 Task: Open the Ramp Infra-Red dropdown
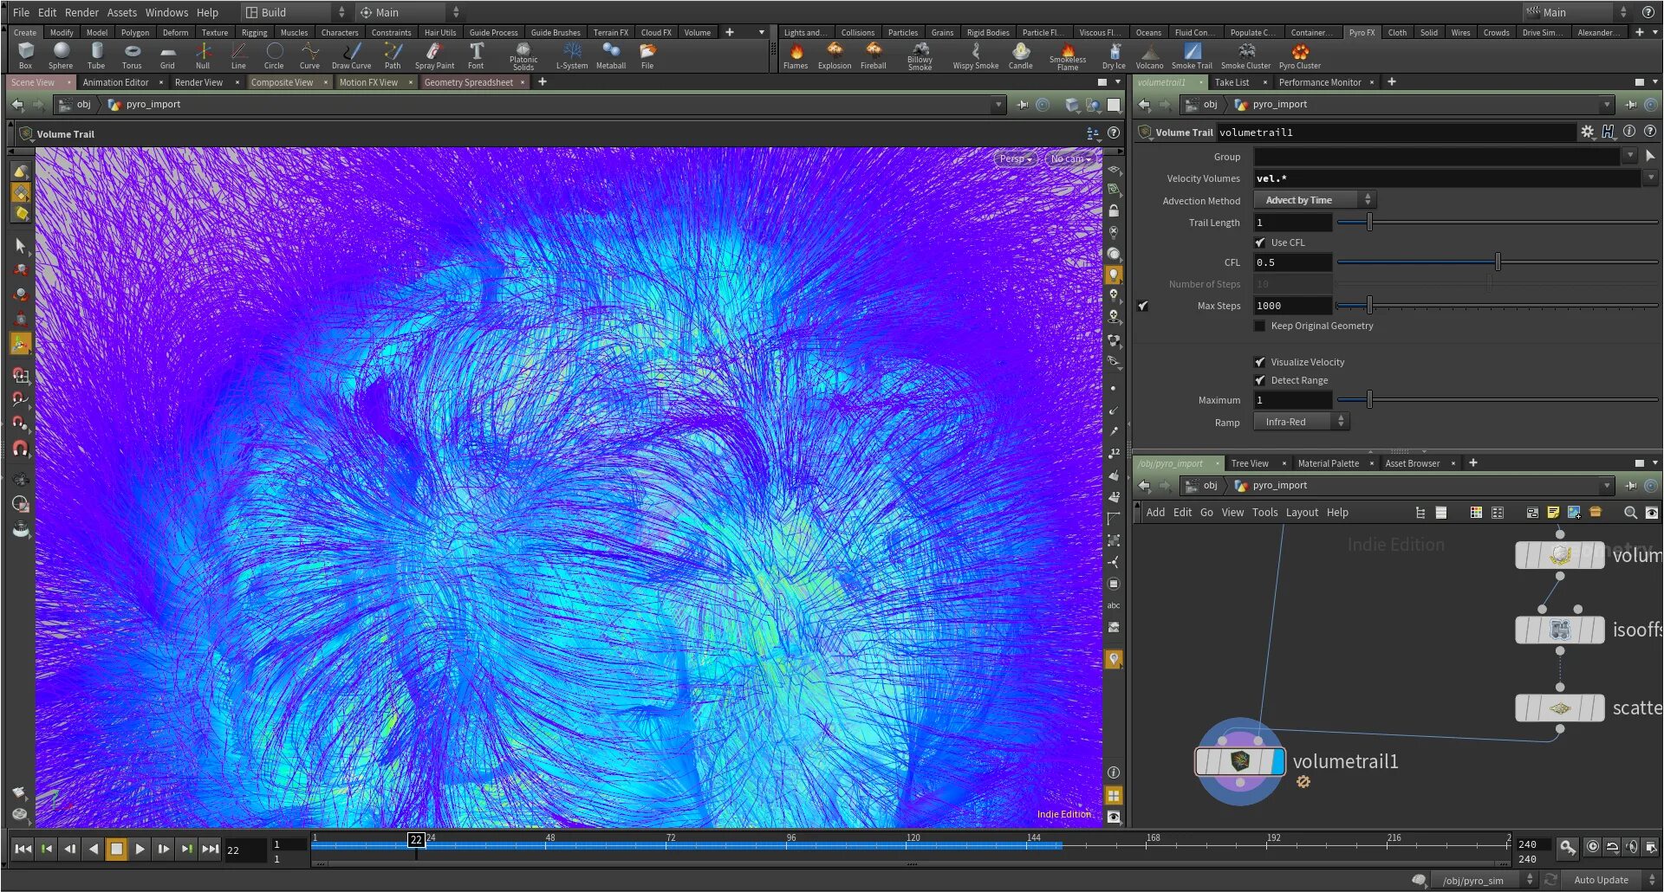coord(1301,422)
